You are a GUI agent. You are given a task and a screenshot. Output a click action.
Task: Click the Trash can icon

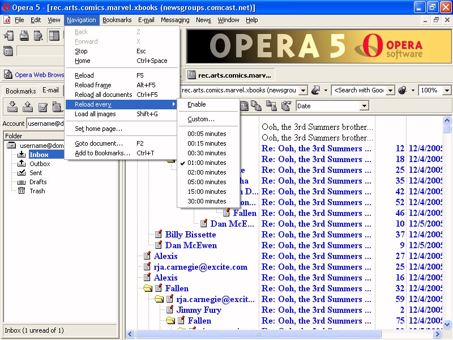pos(22,190)
